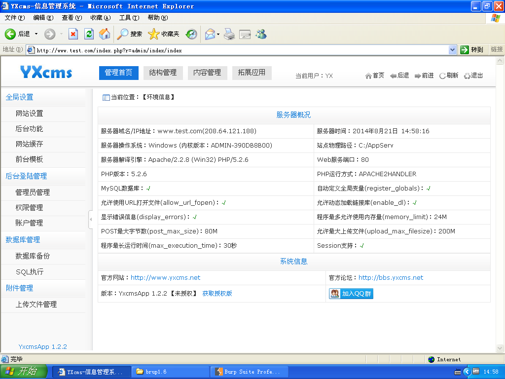Open the address bar URL dropdown
Image resolution: width=505 pixels, height=379 pixels.
[x=452, y=50]
